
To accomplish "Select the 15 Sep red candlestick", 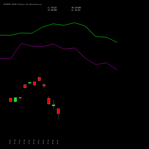I will coord(11,100).
